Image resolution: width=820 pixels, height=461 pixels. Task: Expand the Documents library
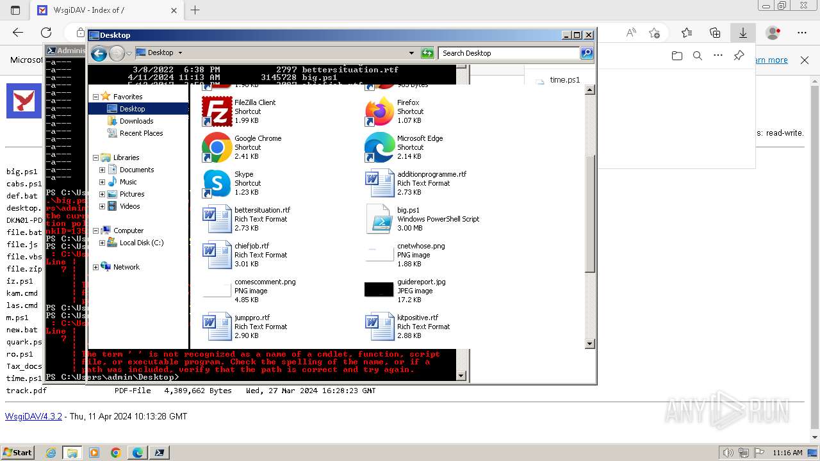102,170
